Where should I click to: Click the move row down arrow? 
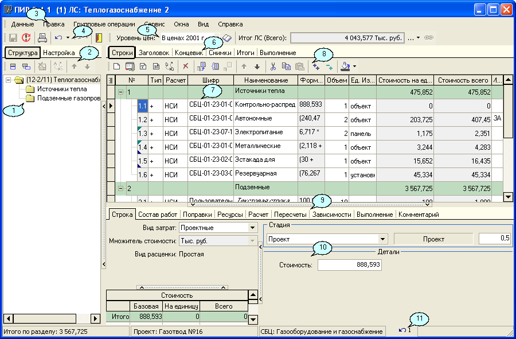pos(257,67)
